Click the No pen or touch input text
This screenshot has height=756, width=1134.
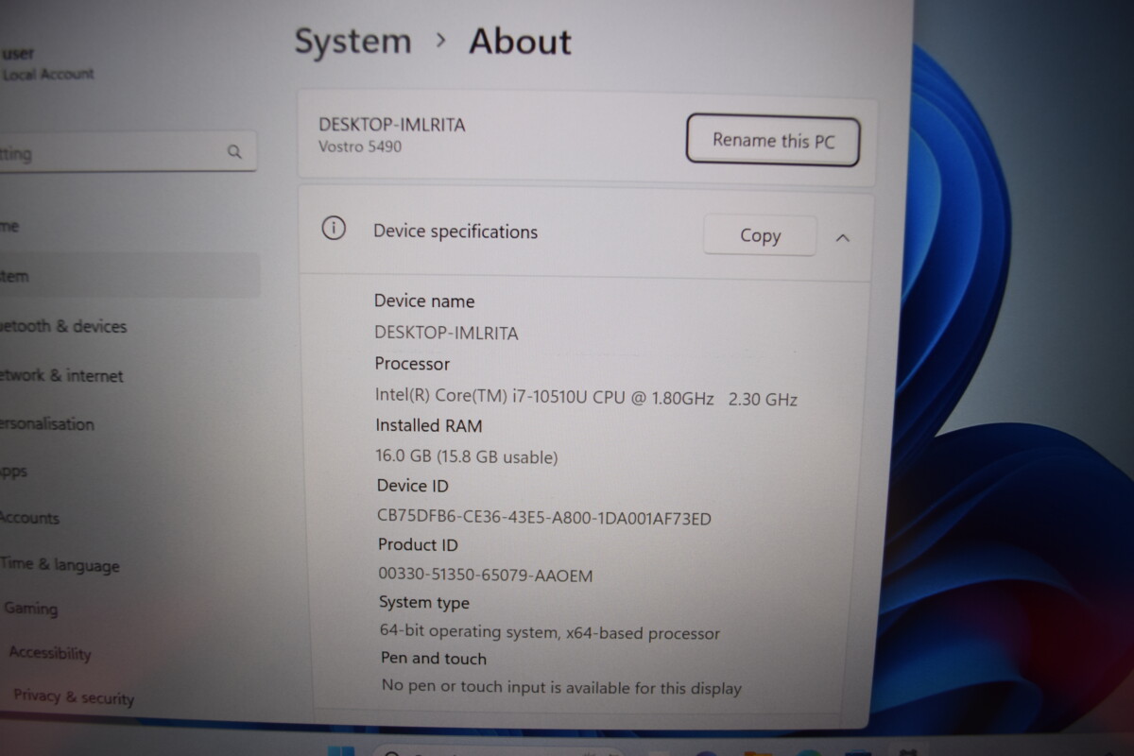pos(561,687)
